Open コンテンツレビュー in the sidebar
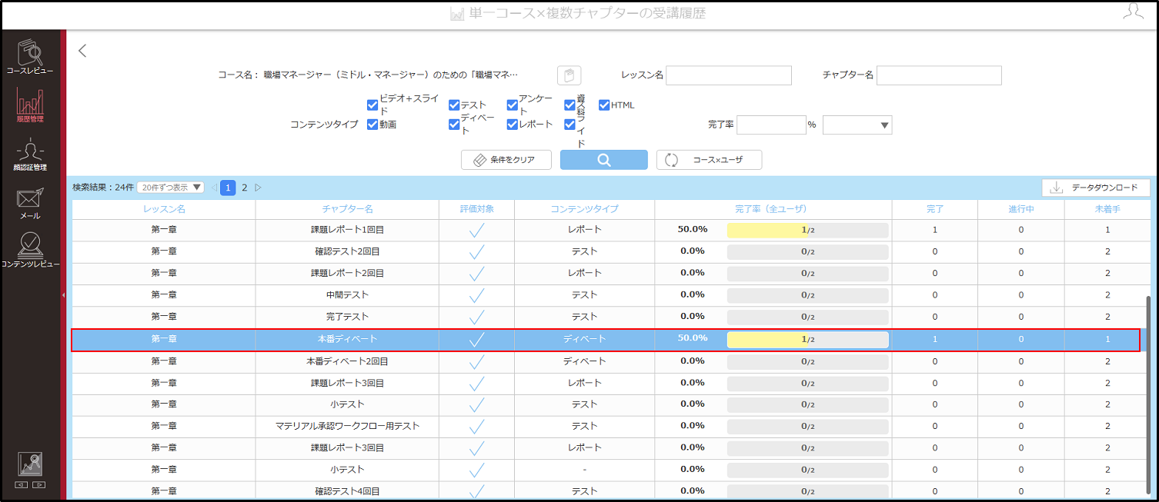Image resolution: width=1159 pixels, height=502 pixels. pyautogui.click(x=30, y=251)
